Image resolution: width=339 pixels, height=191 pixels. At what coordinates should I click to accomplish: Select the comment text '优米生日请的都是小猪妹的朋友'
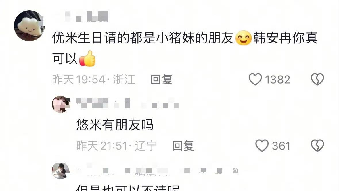point(143,38)
